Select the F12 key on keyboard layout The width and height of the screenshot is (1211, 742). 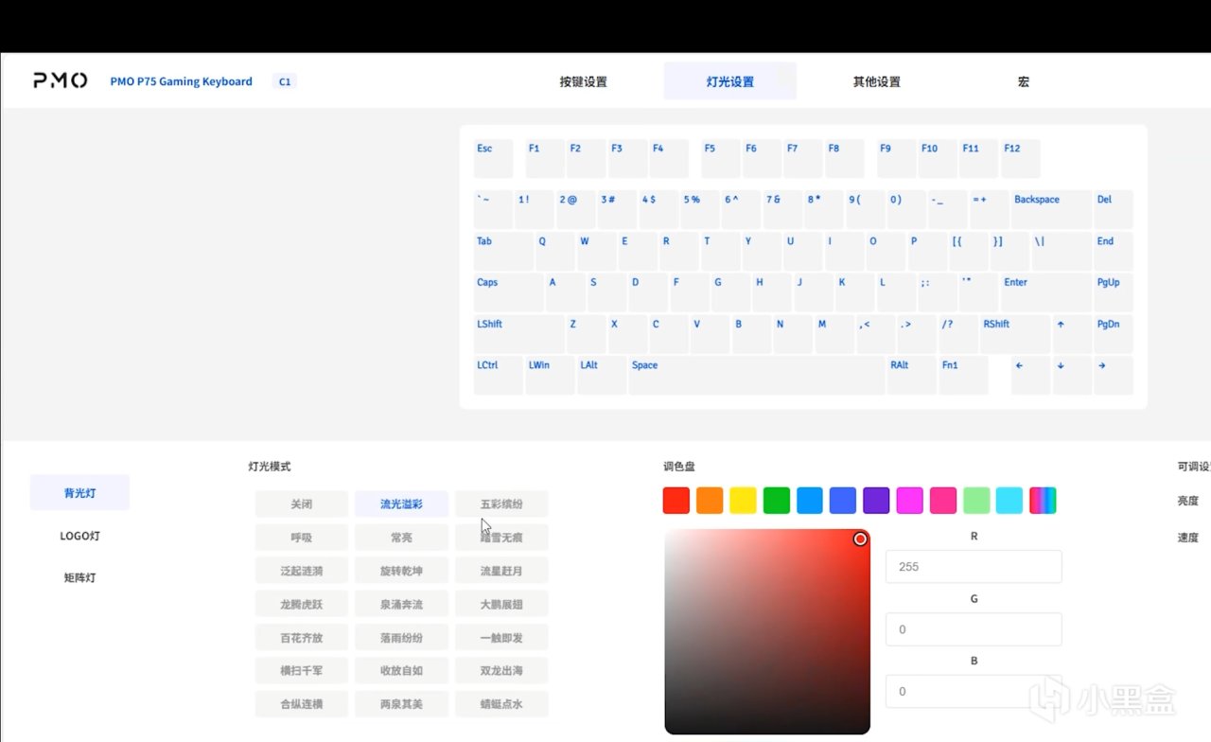[1021, 159]
